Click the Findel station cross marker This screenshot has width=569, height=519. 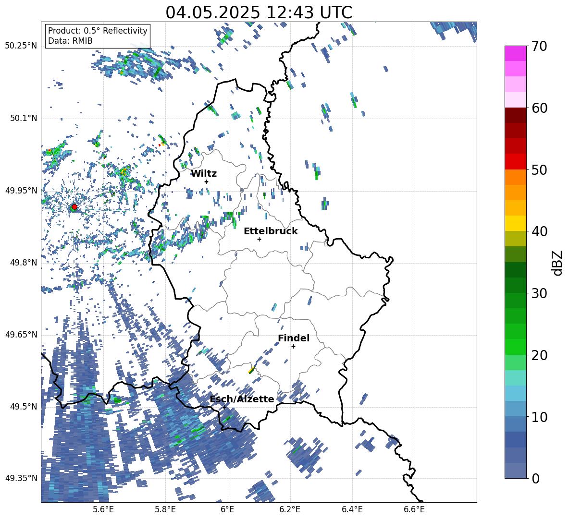pos(293,347)
